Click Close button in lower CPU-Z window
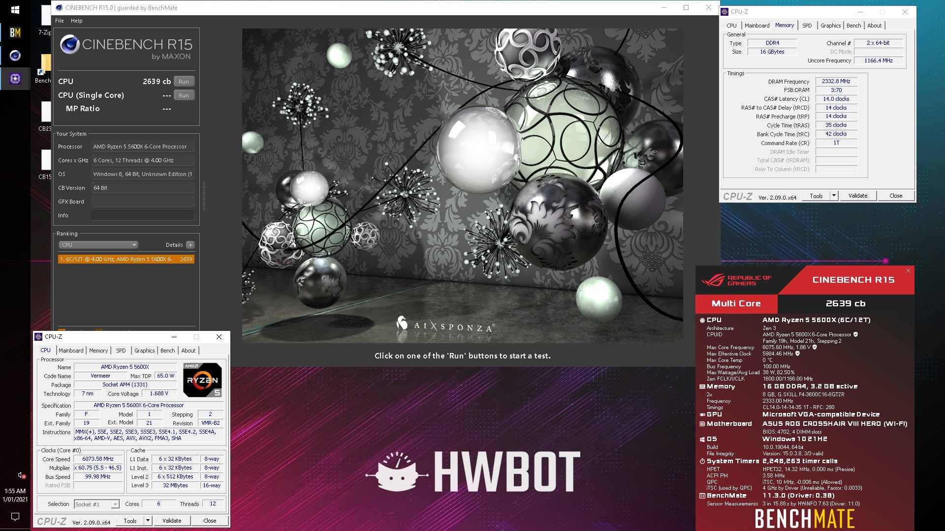The width and height of the screenshot is (945, 531). coord(210,521)
